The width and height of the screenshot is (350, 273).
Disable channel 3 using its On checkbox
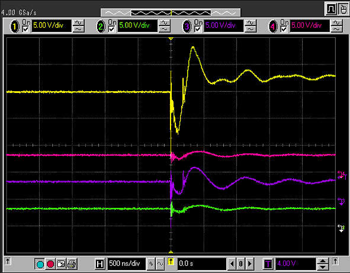(198, 29)
